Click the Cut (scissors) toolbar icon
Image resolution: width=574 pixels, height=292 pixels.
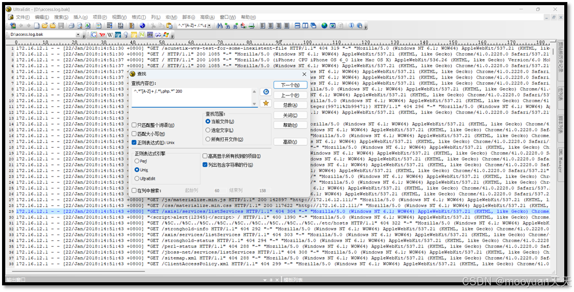point(153,26)
